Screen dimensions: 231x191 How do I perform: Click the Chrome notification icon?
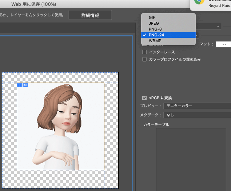[x=199, y=2]
